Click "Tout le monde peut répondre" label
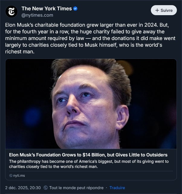 coord(76,188)
